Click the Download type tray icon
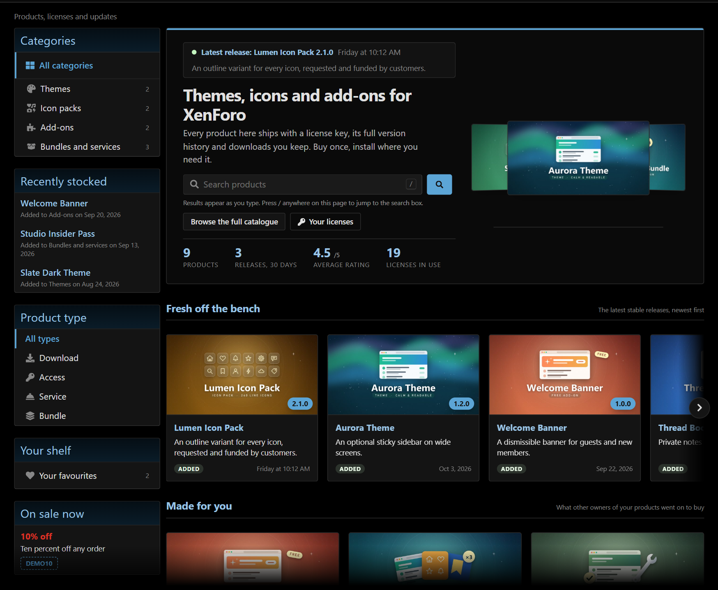Viewport: 718px width, 590px height. pyautogui.click(x=30, y=358)
